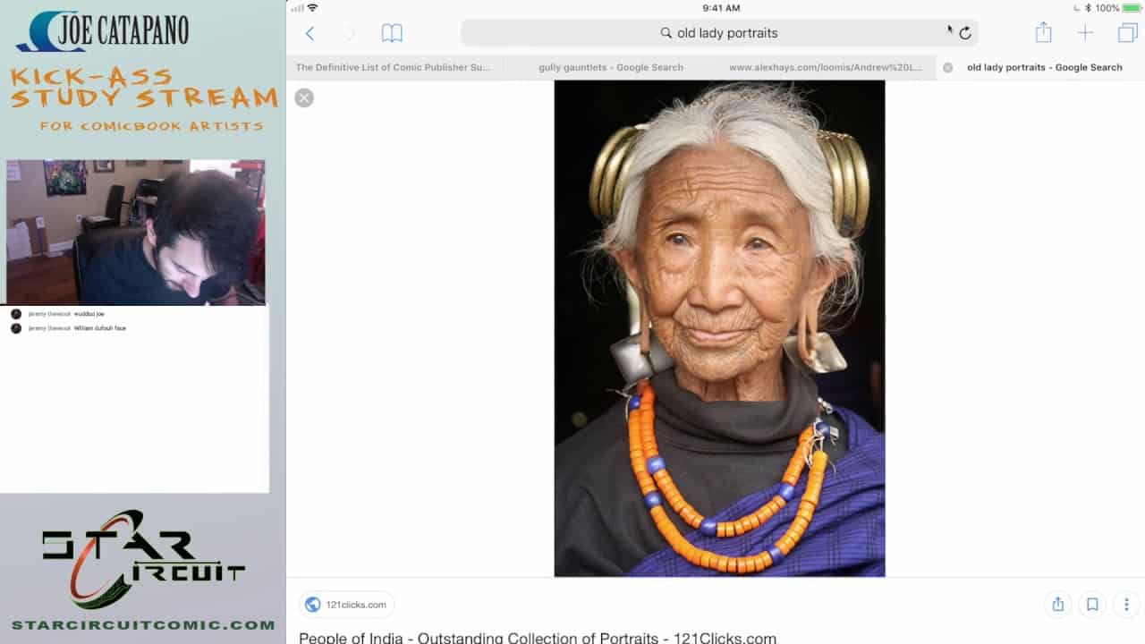This screenshot has width=1145, height=644.
Task: Open the three-dot more options menu
Action: point(1126,605)
